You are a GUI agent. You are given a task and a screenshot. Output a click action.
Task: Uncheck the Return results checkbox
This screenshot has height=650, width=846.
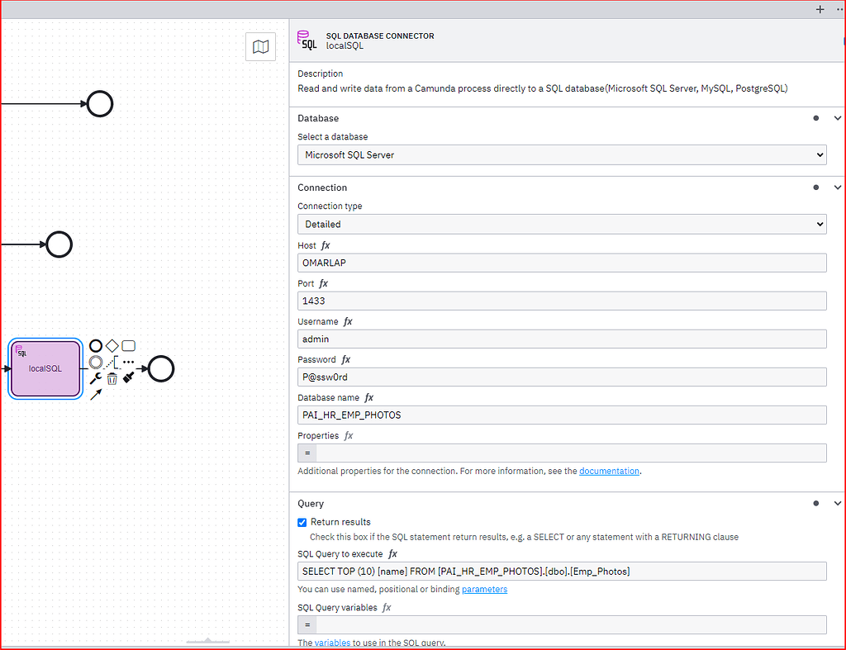tap(302, 522)
